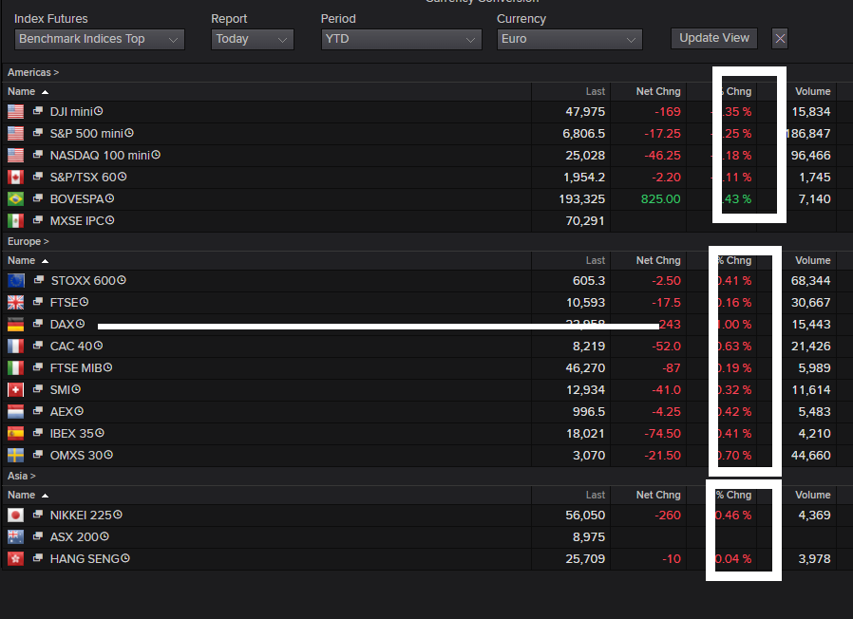Viewport: 853px width, 619px height.
Task: Select the DJI mini instrument name
Action: tap(72, 111)
